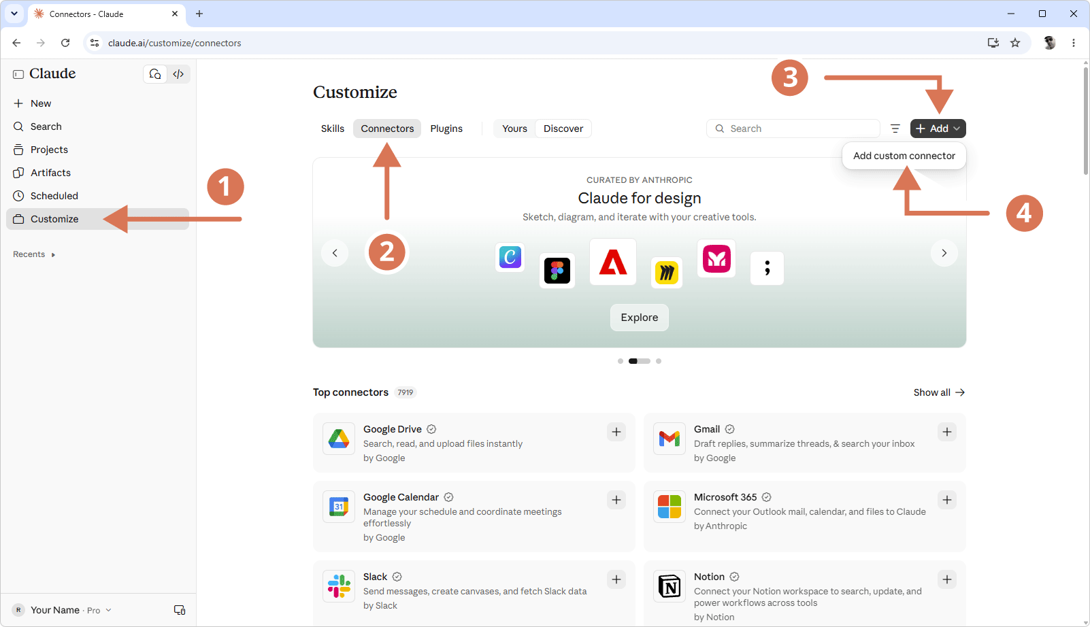The width and height of the screenshot is (1090, 627).
Task: Toggle to the Yours view
Action: pos(514,129)
